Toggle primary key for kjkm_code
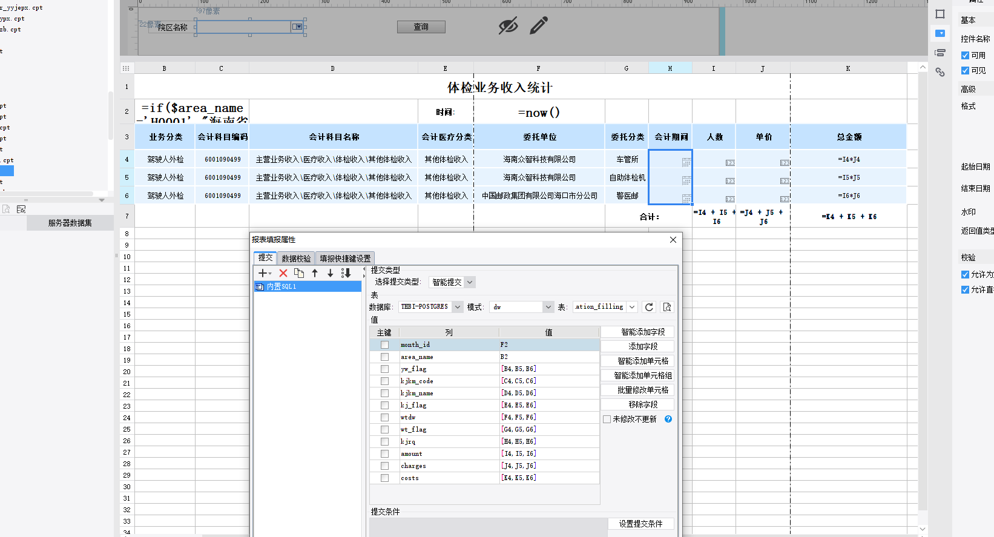Image resolution: width=994 pixels, height=537 pixels. (384, 381)
